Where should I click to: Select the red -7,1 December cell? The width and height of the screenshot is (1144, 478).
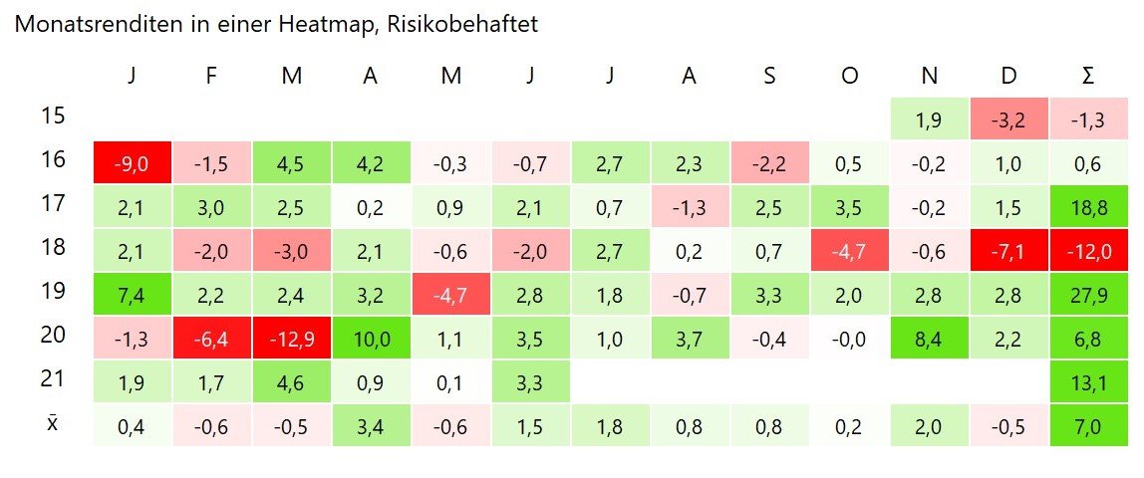[1007, 250]
